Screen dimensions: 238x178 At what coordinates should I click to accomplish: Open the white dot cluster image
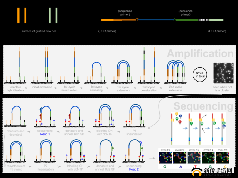pyautogui.click(x=223, y=73)
